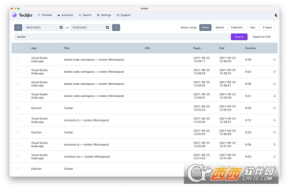Open row menu for 12:49:11 entry
The width and height of the screenshot is (289, 189).
click(274, 60)
